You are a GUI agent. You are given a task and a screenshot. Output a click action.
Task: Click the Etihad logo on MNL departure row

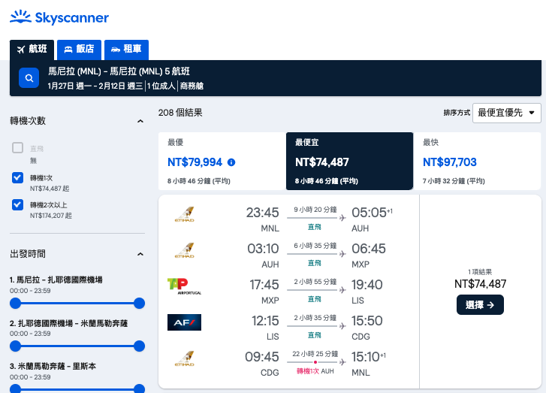[184, 213]
